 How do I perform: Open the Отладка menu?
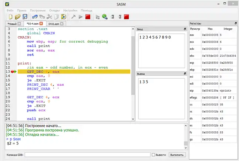(x=54, y=10)
